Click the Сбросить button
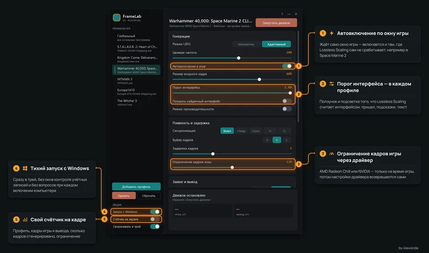Image resolution: width=429 pixels, height=253 pixels. (148, 195)
